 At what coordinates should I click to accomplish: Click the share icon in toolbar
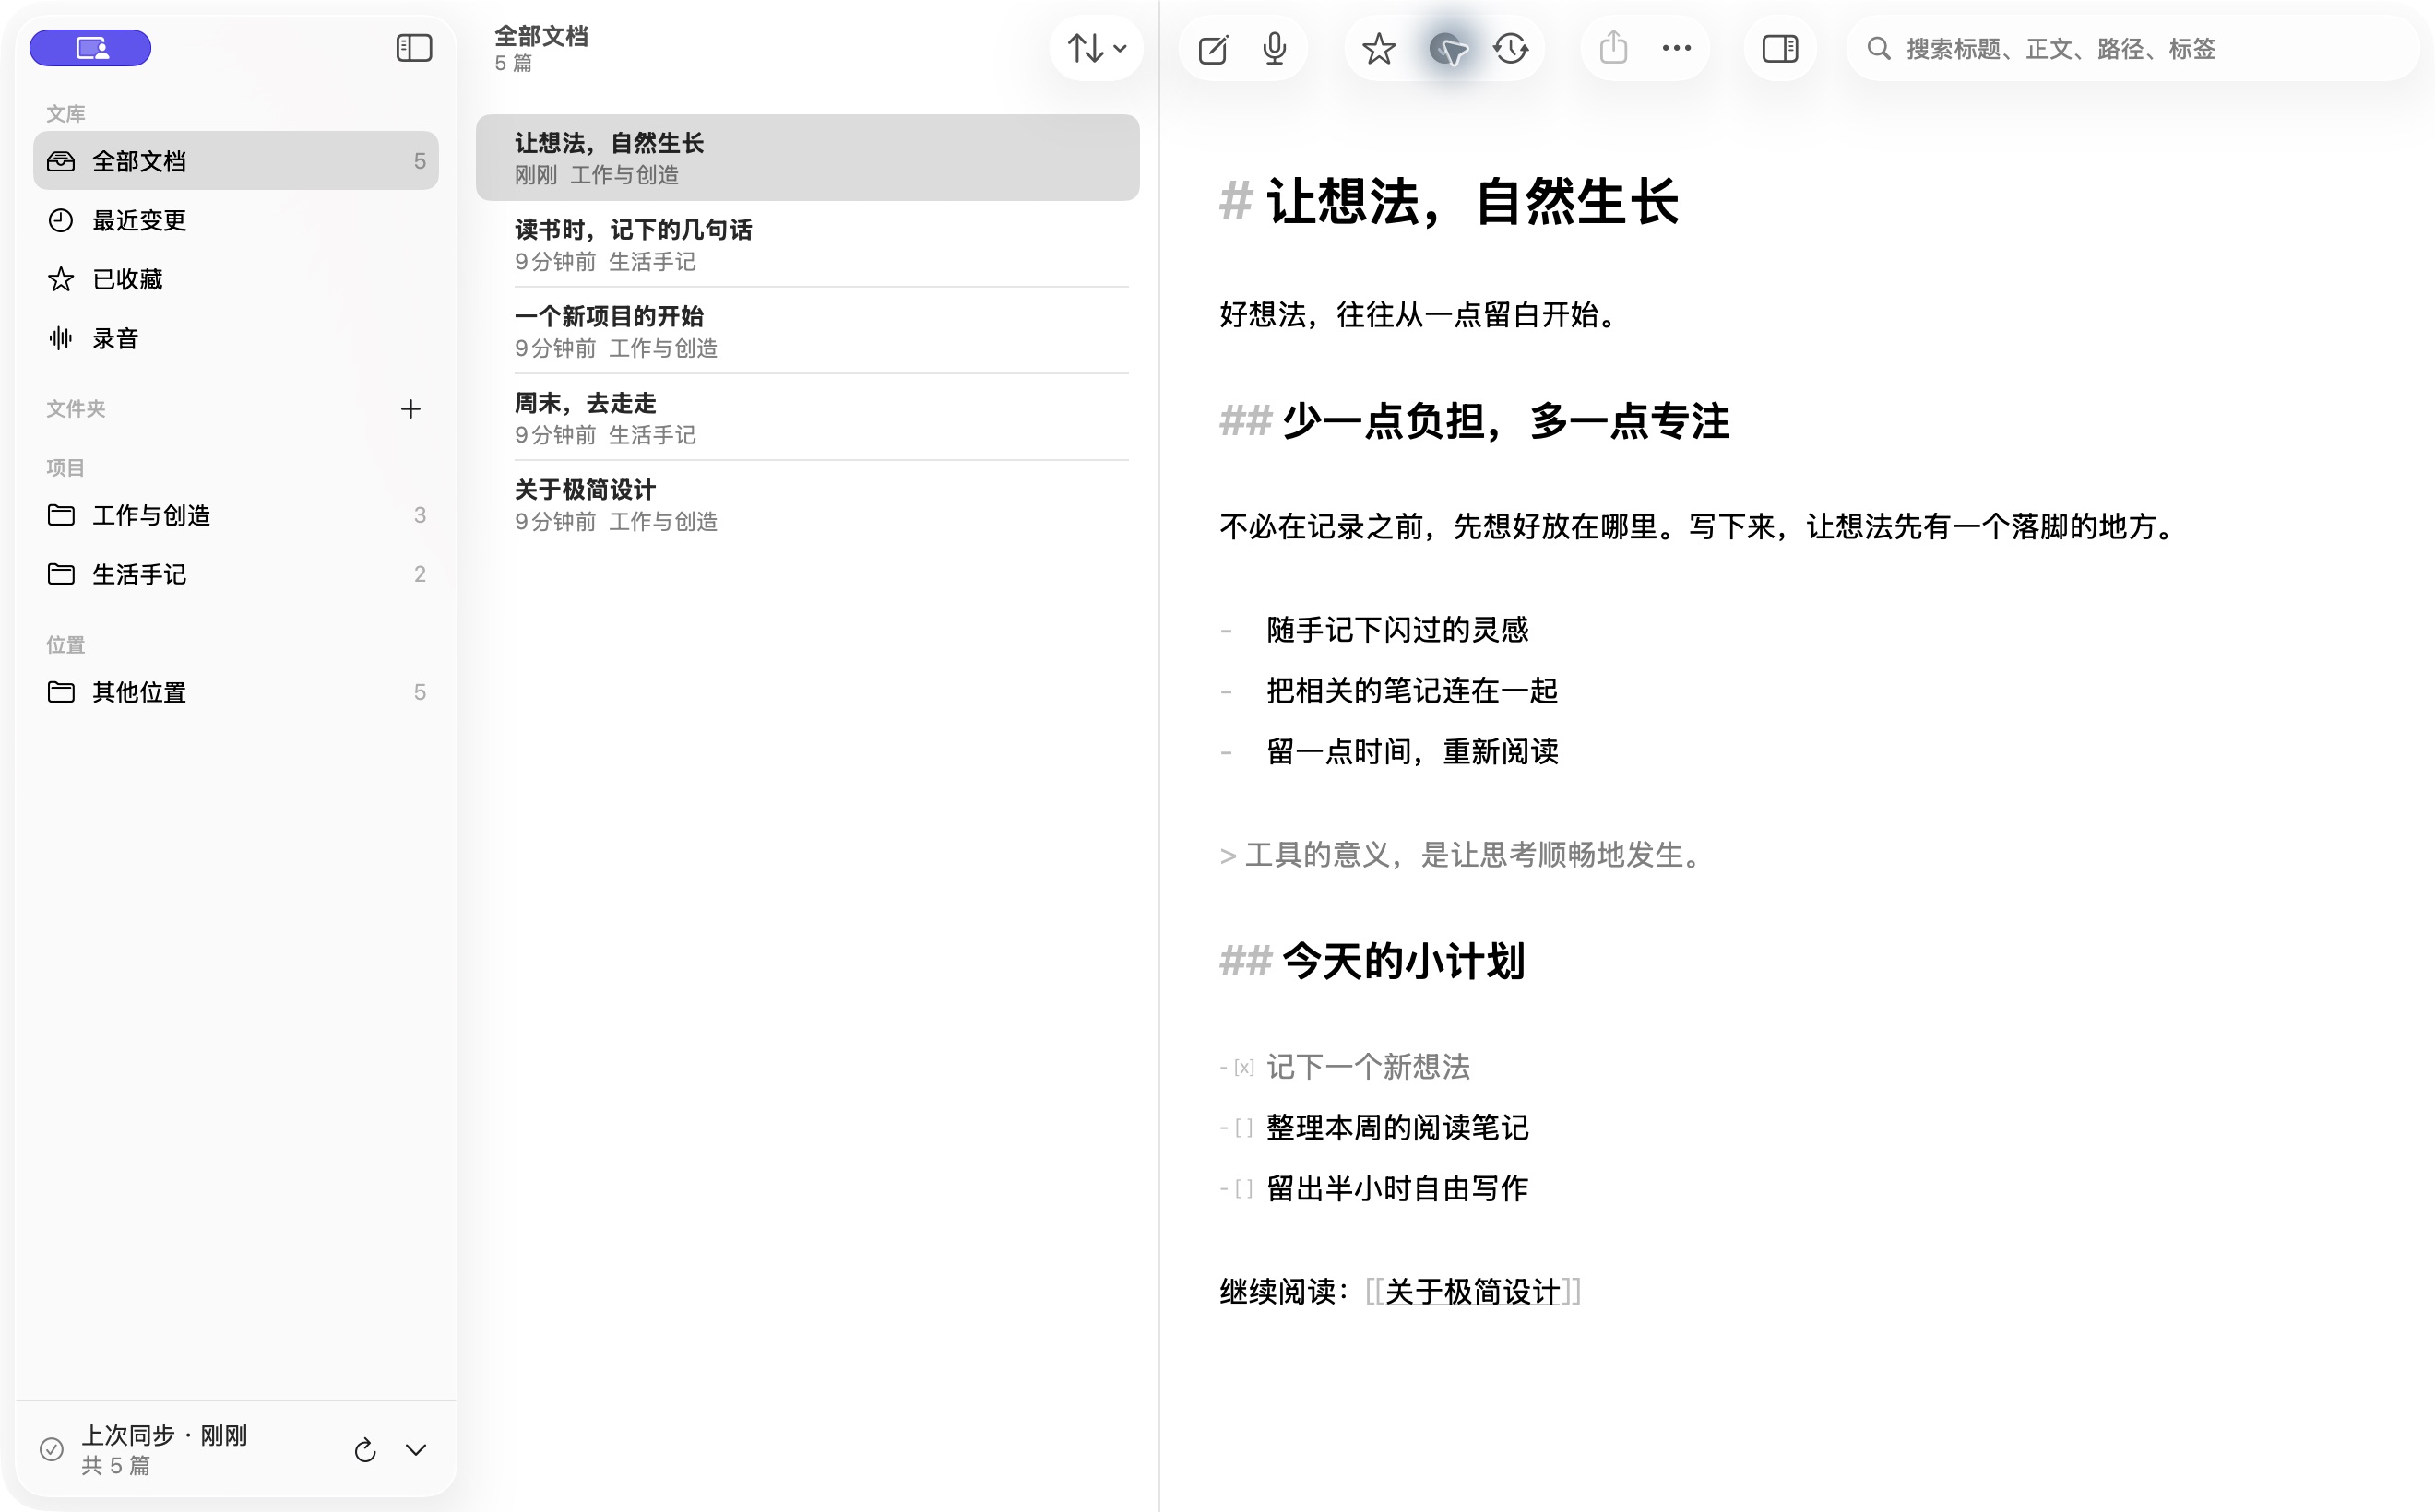(x=1614, y=47)
